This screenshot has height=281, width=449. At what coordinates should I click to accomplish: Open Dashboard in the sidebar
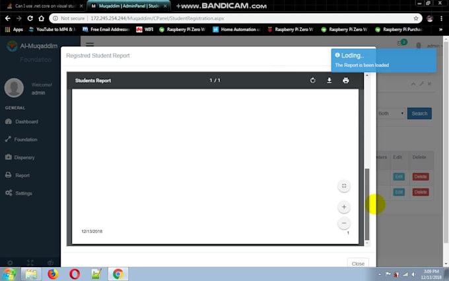[22, 122]
